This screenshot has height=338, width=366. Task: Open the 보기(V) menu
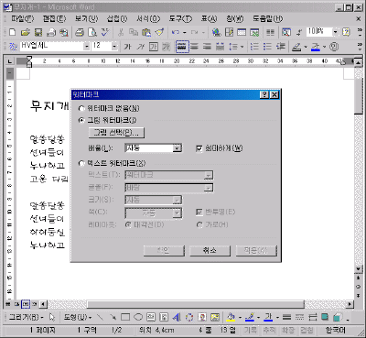coord(86,19)
